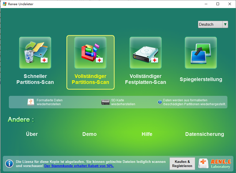
Task: Open the language dropdown arrow
Action: 225,24
